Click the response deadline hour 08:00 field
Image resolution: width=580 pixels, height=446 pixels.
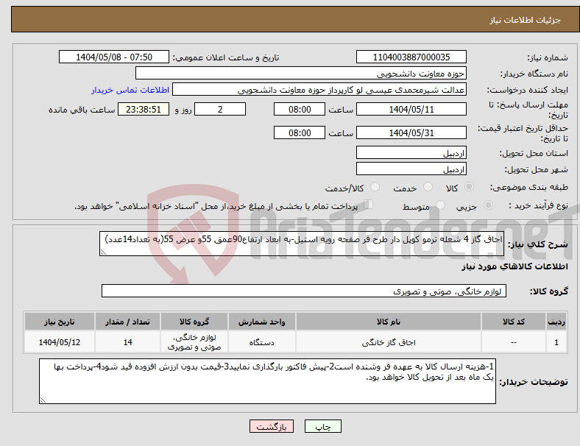[300, 109]
